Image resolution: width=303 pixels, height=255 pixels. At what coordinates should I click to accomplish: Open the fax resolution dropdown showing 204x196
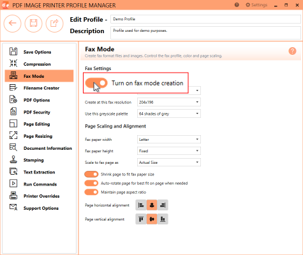169,102
